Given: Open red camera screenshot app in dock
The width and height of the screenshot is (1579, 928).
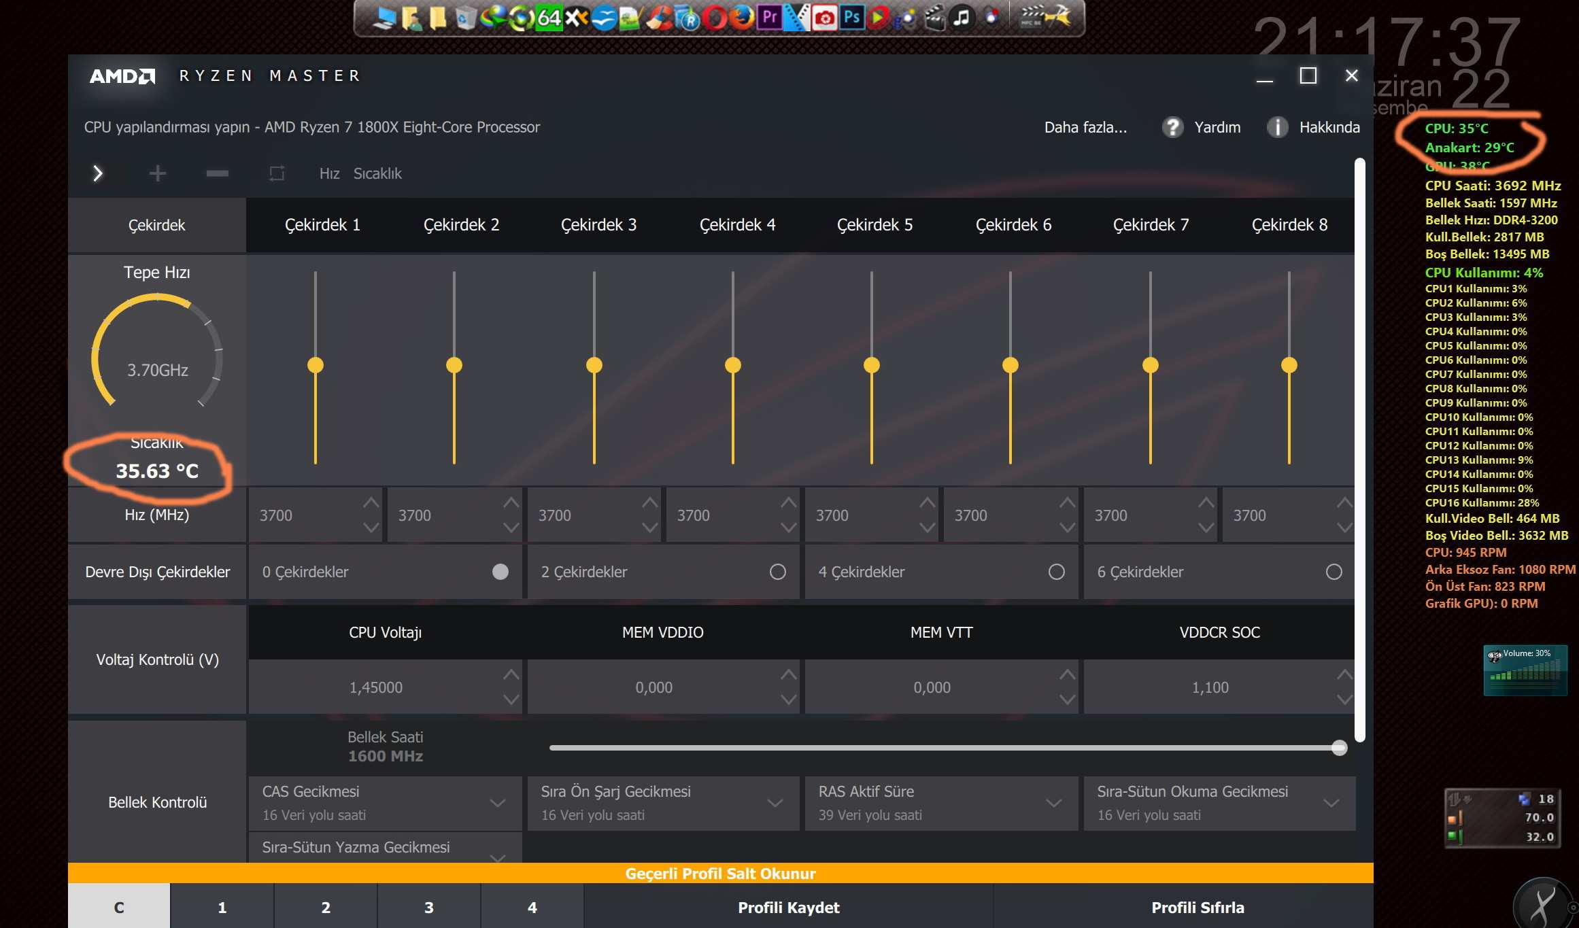Looking at the screenshot, I should (x=824, y=18).
